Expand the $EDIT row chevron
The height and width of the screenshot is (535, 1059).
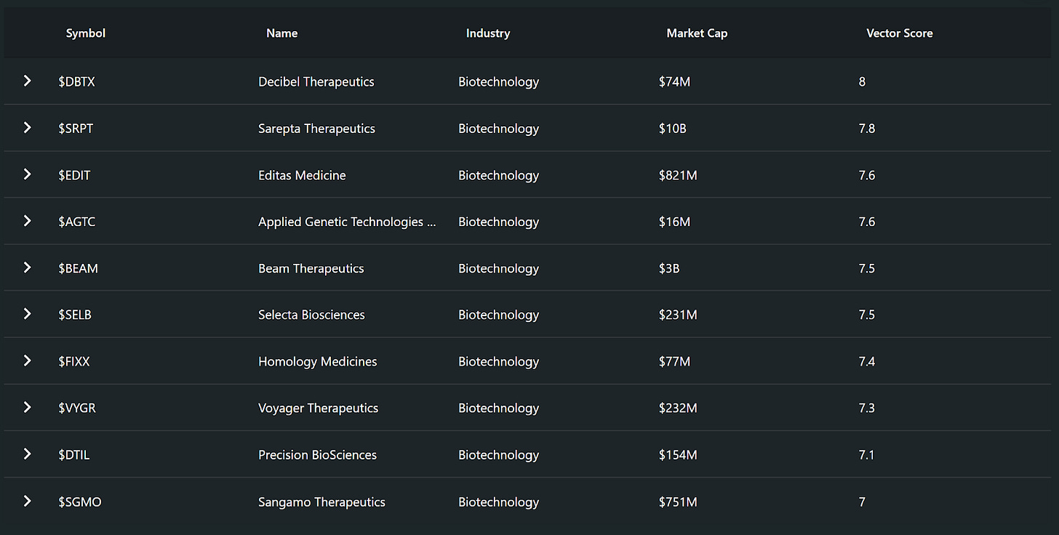coord(27,174)
